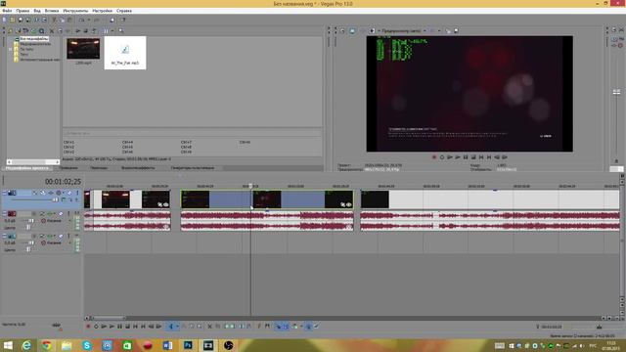
Task: Click Record in the video preview window
Action: point(434,157)
